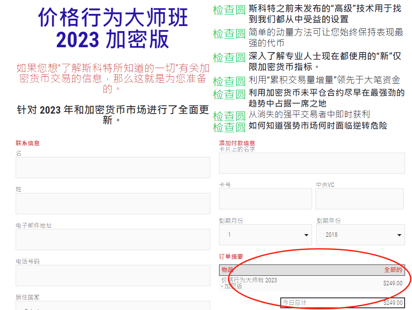Open the 到期年份 dropdown showing 2018
The width and height of the screenshot is (412, 310).
[x=363, y=235]
